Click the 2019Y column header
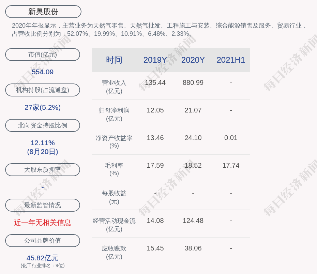Image resolution: width=317 pixels, height=274 pixels. [155, 60]
